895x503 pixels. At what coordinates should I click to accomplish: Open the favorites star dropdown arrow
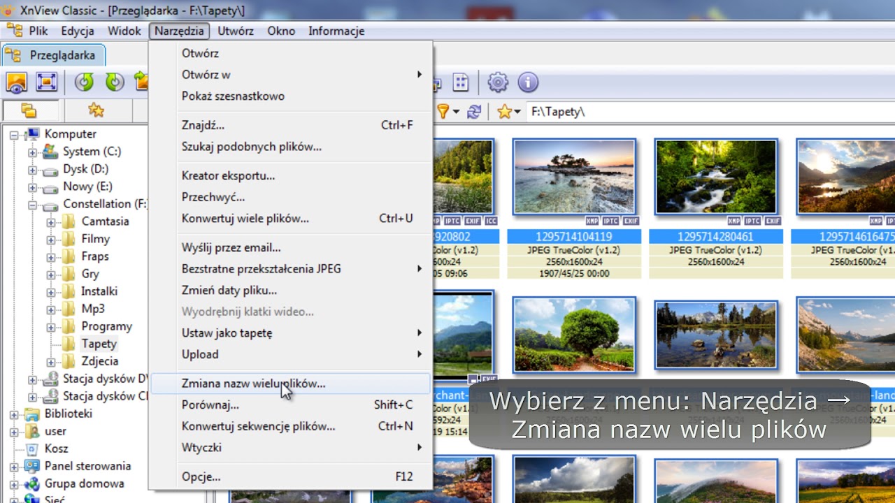[517, 112]
